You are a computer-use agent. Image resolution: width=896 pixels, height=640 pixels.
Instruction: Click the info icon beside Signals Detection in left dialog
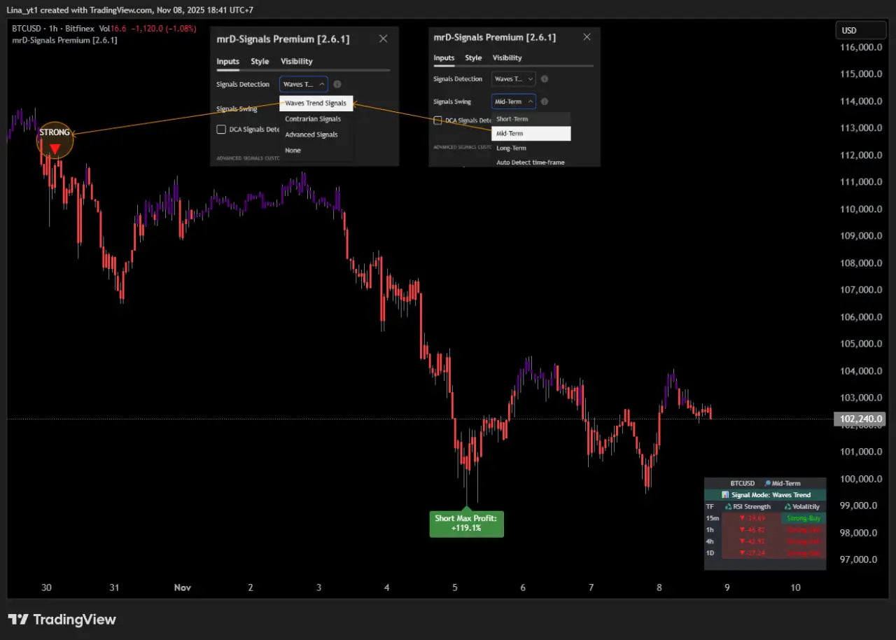tap(337, 84)
